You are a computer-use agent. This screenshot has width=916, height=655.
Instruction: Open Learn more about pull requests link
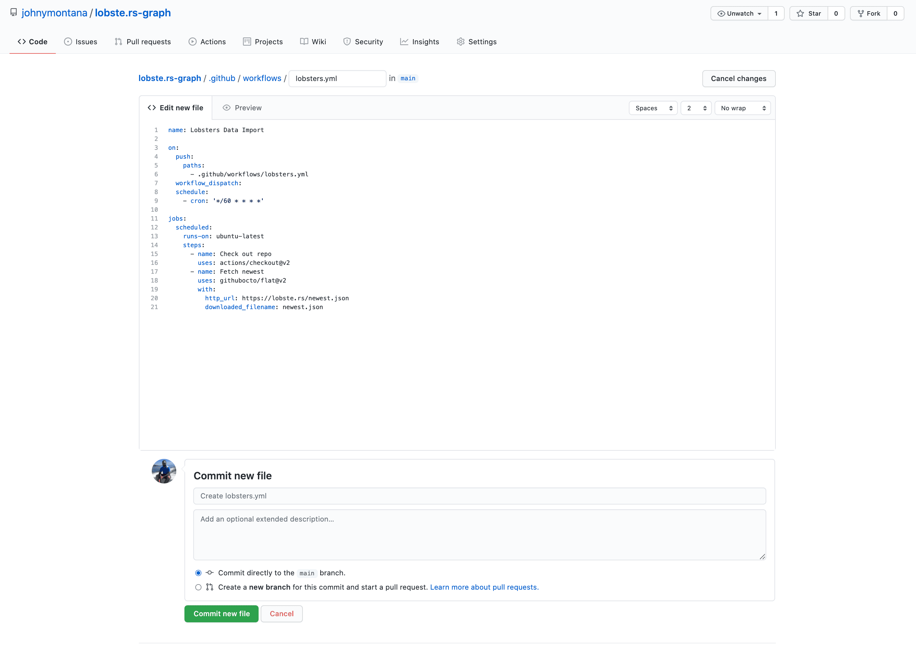pyautogui.click(x=484, y=587)
